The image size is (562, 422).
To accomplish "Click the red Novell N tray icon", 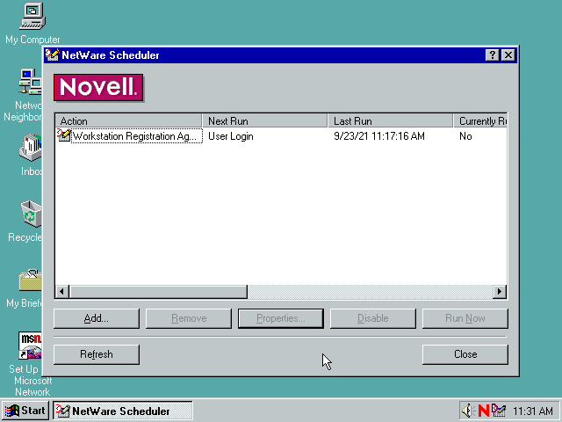I will click(484, 411).
